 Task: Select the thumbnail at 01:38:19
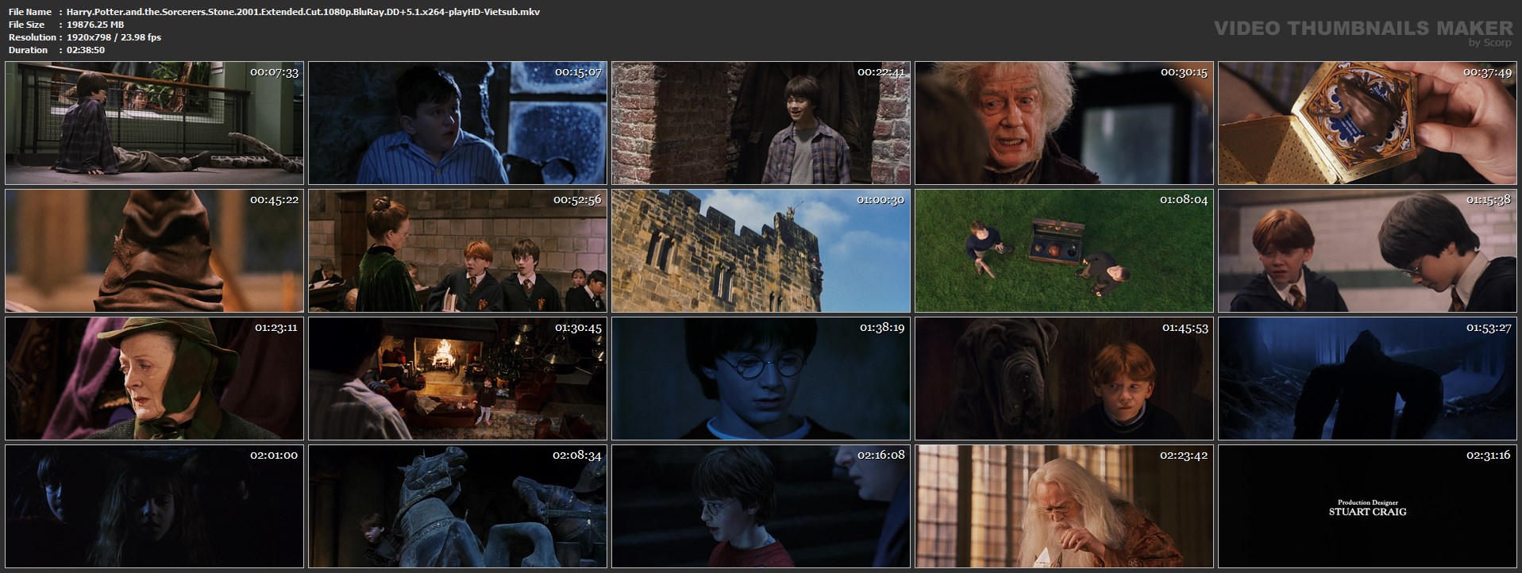[761, 379]
